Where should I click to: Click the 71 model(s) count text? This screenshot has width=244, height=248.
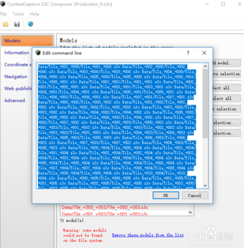tap(72, 220)
